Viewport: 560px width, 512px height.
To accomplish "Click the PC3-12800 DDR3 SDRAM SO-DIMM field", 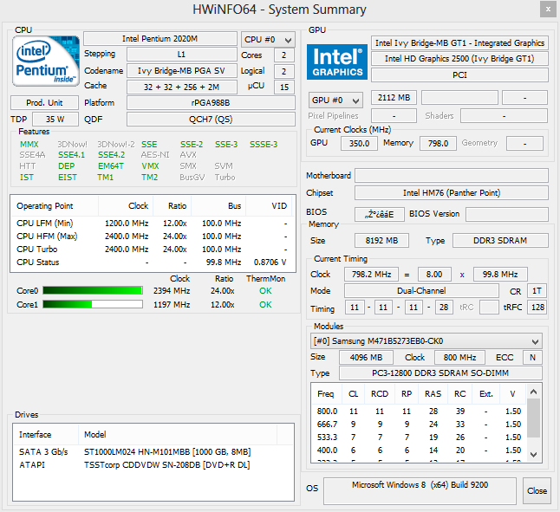I will point(440,373).
